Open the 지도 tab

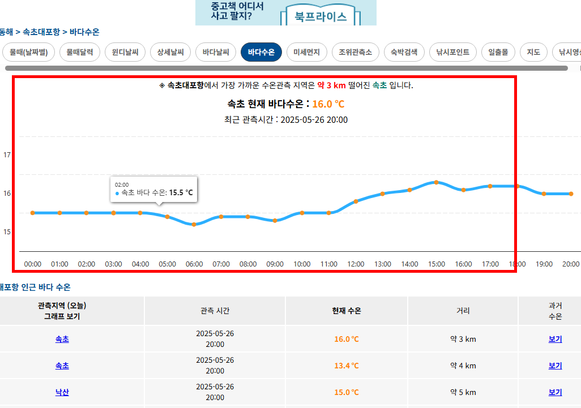[x=533, y=52]
